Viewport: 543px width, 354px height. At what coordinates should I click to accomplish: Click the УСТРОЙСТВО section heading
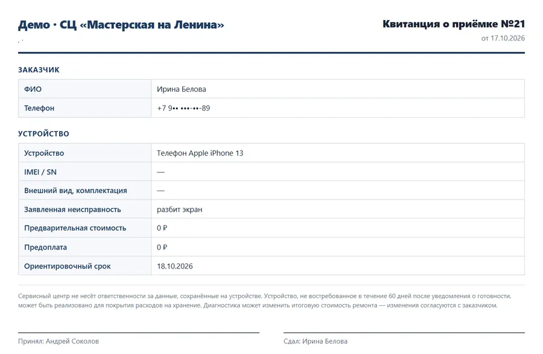pos(43,134)
